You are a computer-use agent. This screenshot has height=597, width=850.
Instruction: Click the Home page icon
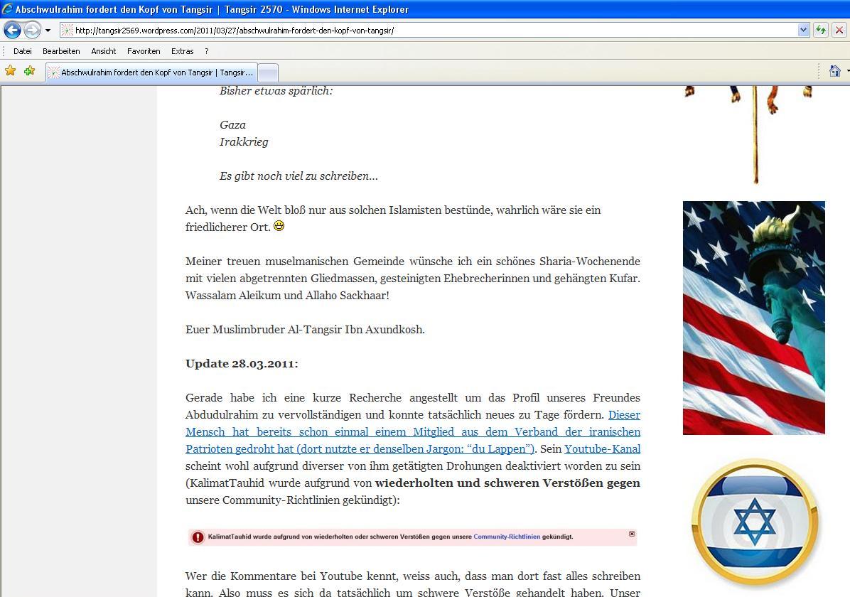click(x=834, y=71)
